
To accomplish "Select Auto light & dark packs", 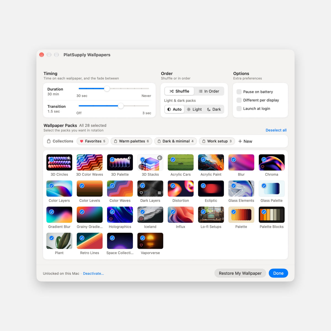I will [174, 109].
